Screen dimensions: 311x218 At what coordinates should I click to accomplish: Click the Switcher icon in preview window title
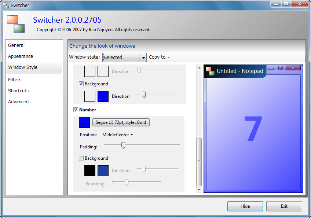210,71
